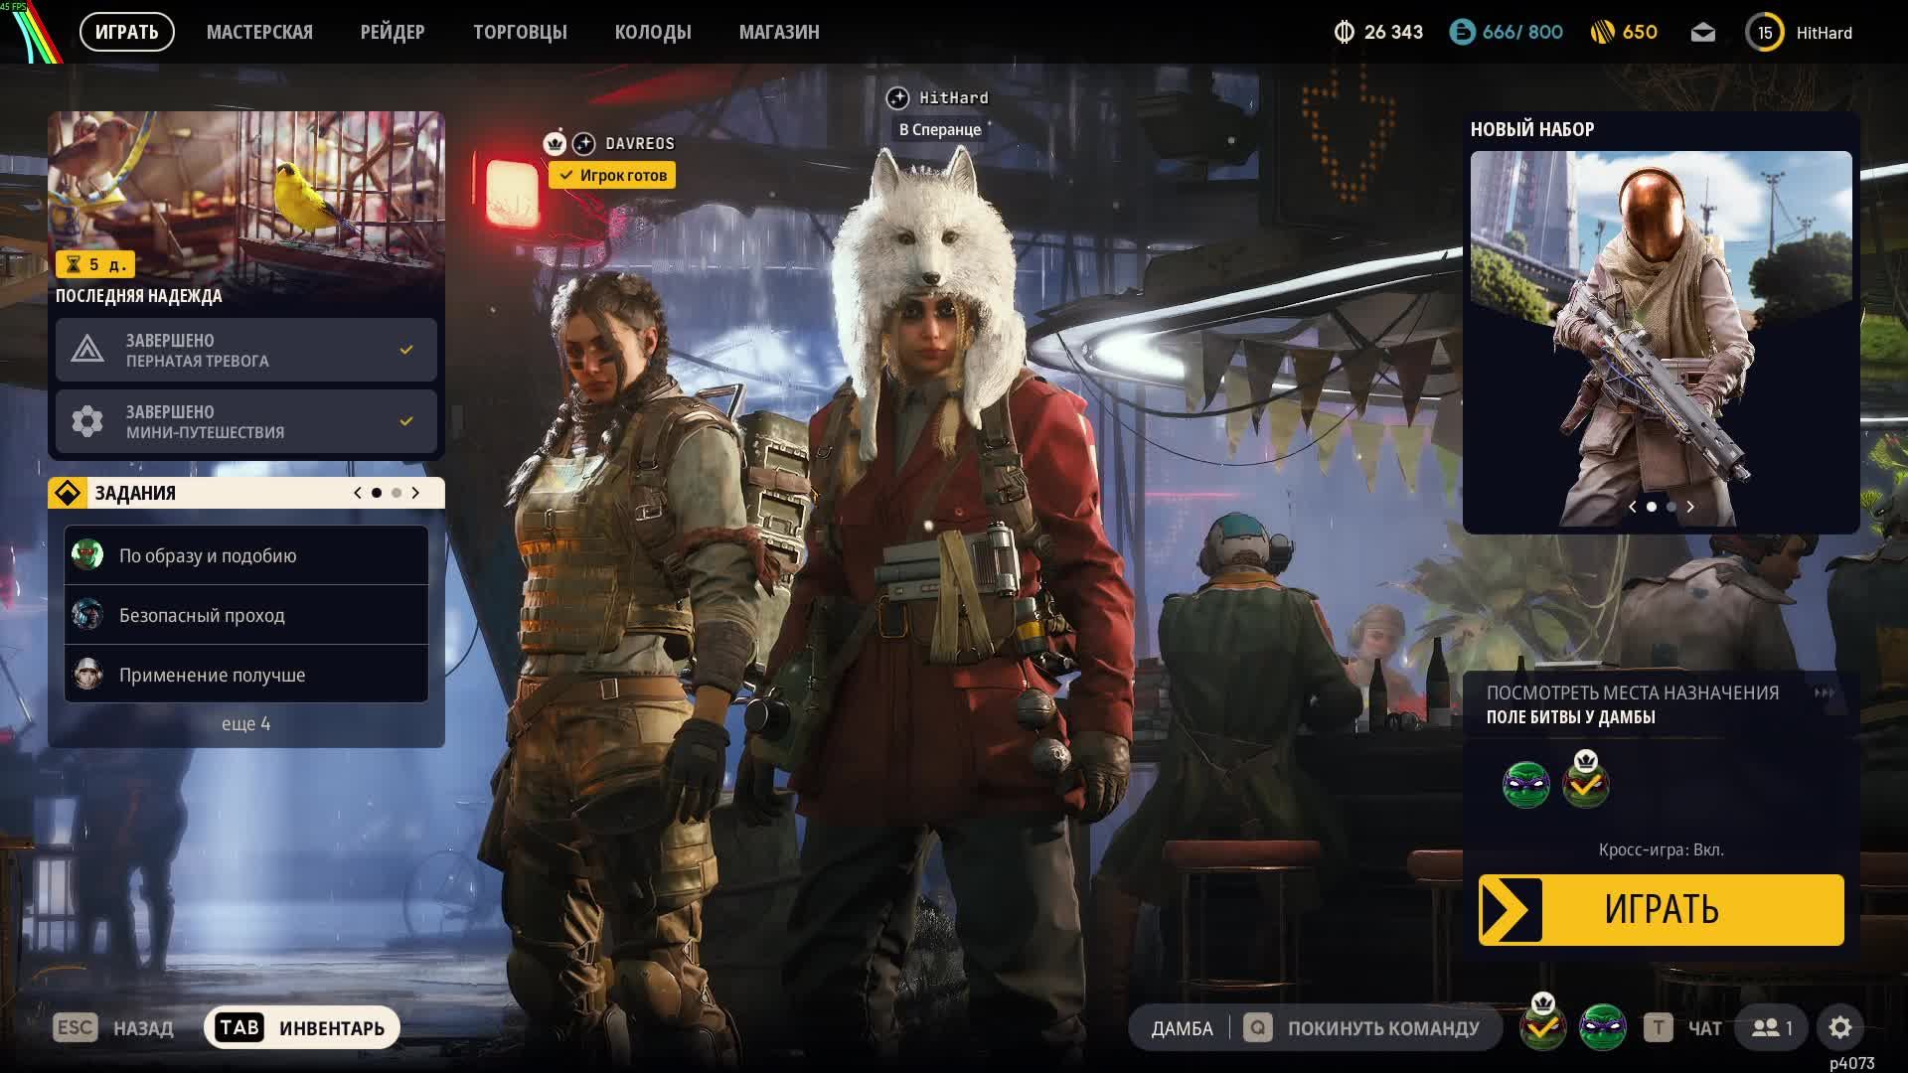Viewport: 1908px width, 1073px height.
Task: Click the quest icon beside По образу и подобию
Action: pyautogui.click(x=87, y=555)
